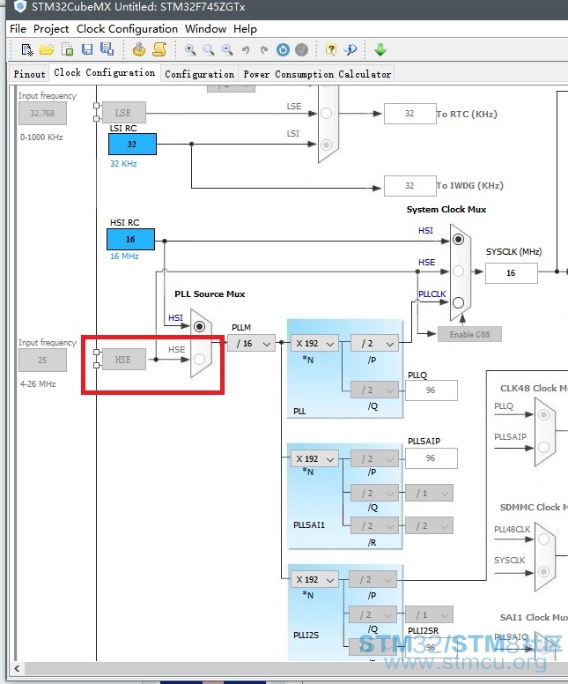
Task: Select SYSCLK in SDMMC Clock Mux
Action: tap(543, 571)
